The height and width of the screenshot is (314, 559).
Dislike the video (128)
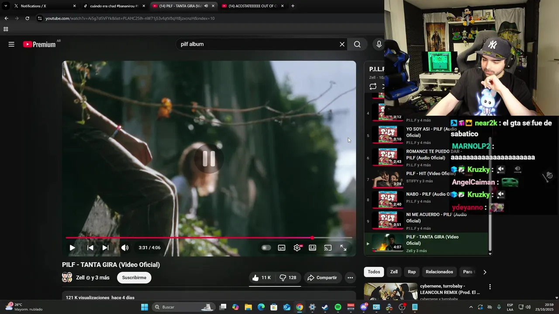288,278
